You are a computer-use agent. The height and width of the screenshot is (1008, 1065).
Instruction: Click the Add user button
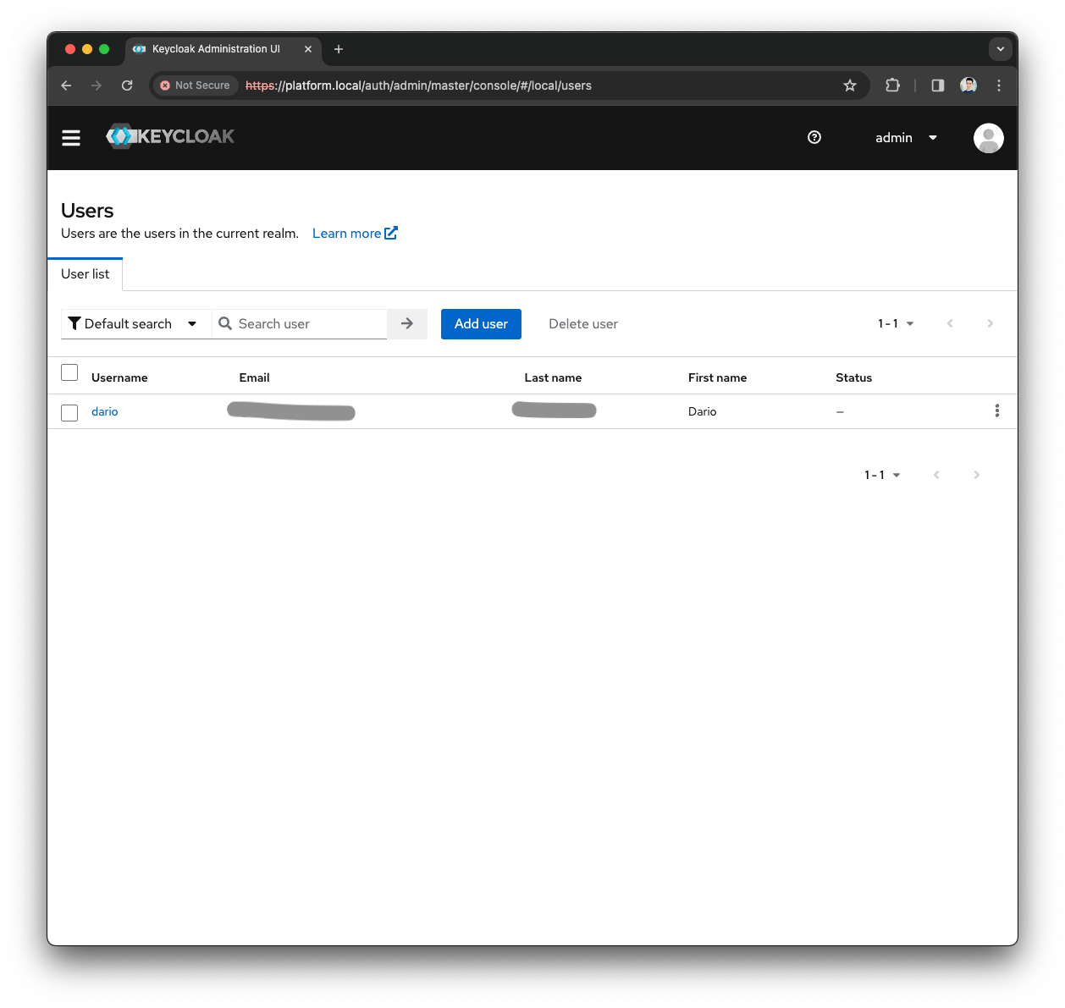(x=481, y=323)
